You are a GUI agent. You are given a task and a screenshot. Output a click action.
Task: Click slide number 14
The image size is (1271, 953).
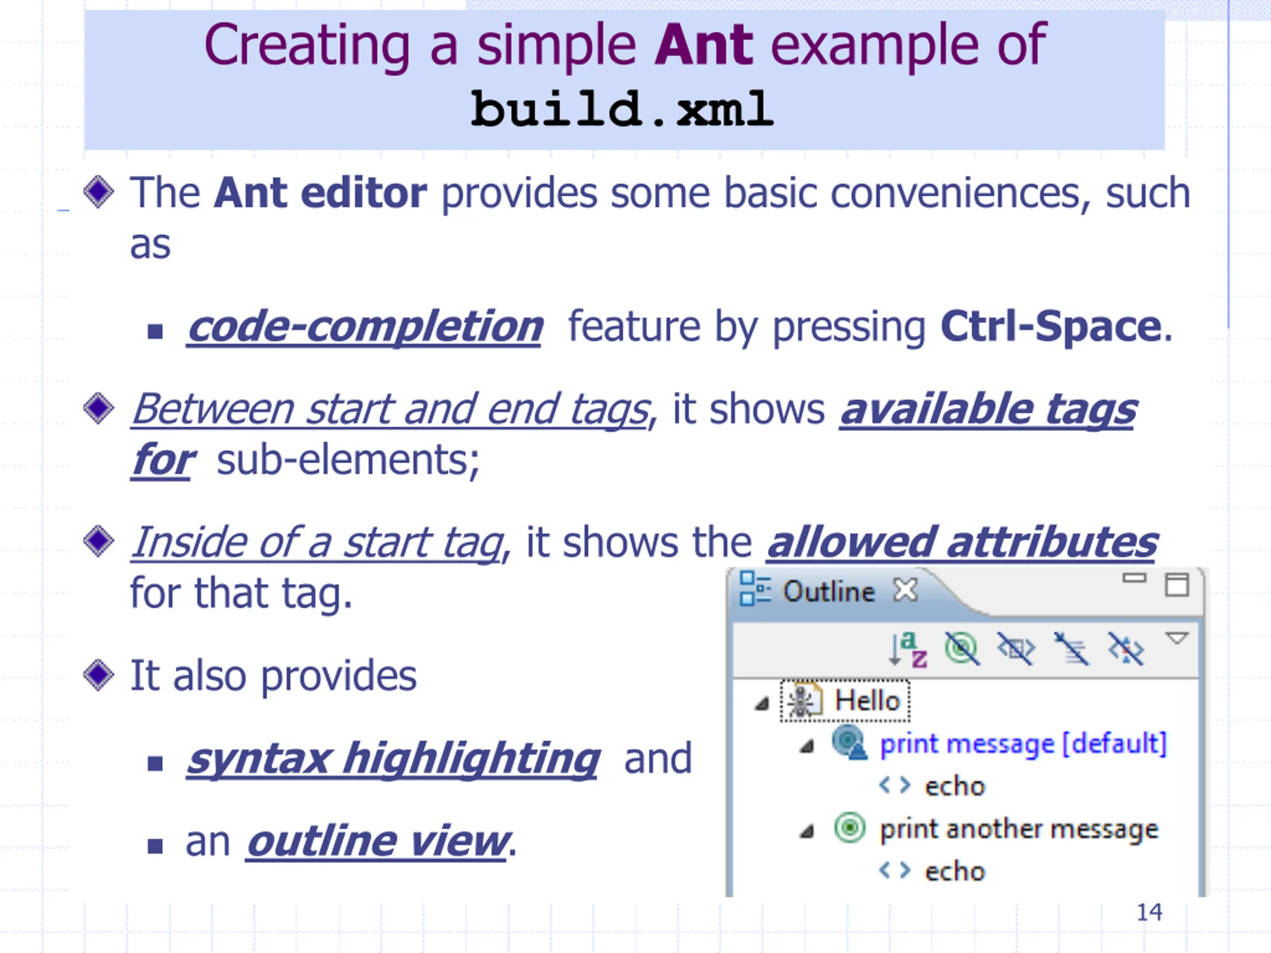[x=1149, y=912]
